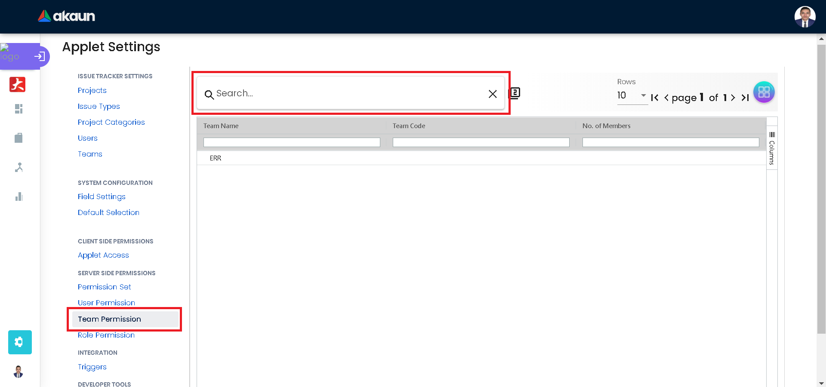
Task: Open the Permission Set link
Action: point(105,287)
